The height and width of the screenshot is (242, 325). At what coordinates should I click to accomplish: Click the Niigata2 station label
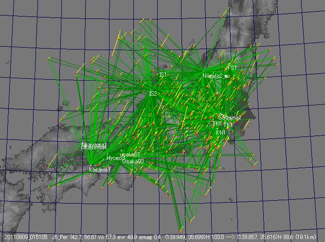[215, 76]
